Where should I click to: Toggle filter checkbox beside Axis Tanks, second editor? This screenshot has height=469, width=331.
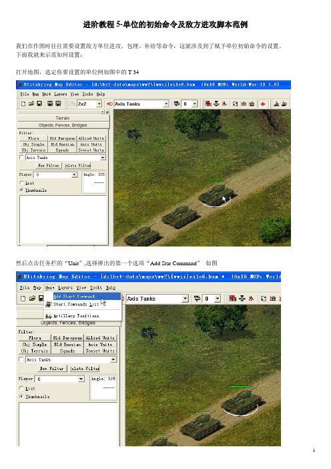[x=21, y=359]
